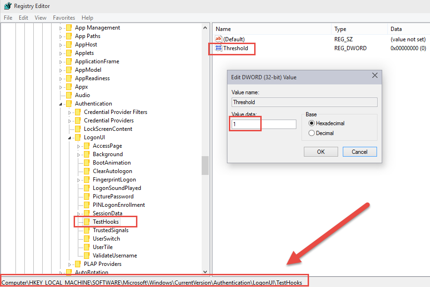Click the string value icon beside (Default)
This screenshot has width=430, height=287.
click(219, 39)
